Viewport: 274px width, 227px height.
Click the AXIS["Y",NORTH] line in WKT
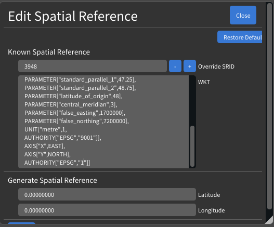click(x=47, y=154)
